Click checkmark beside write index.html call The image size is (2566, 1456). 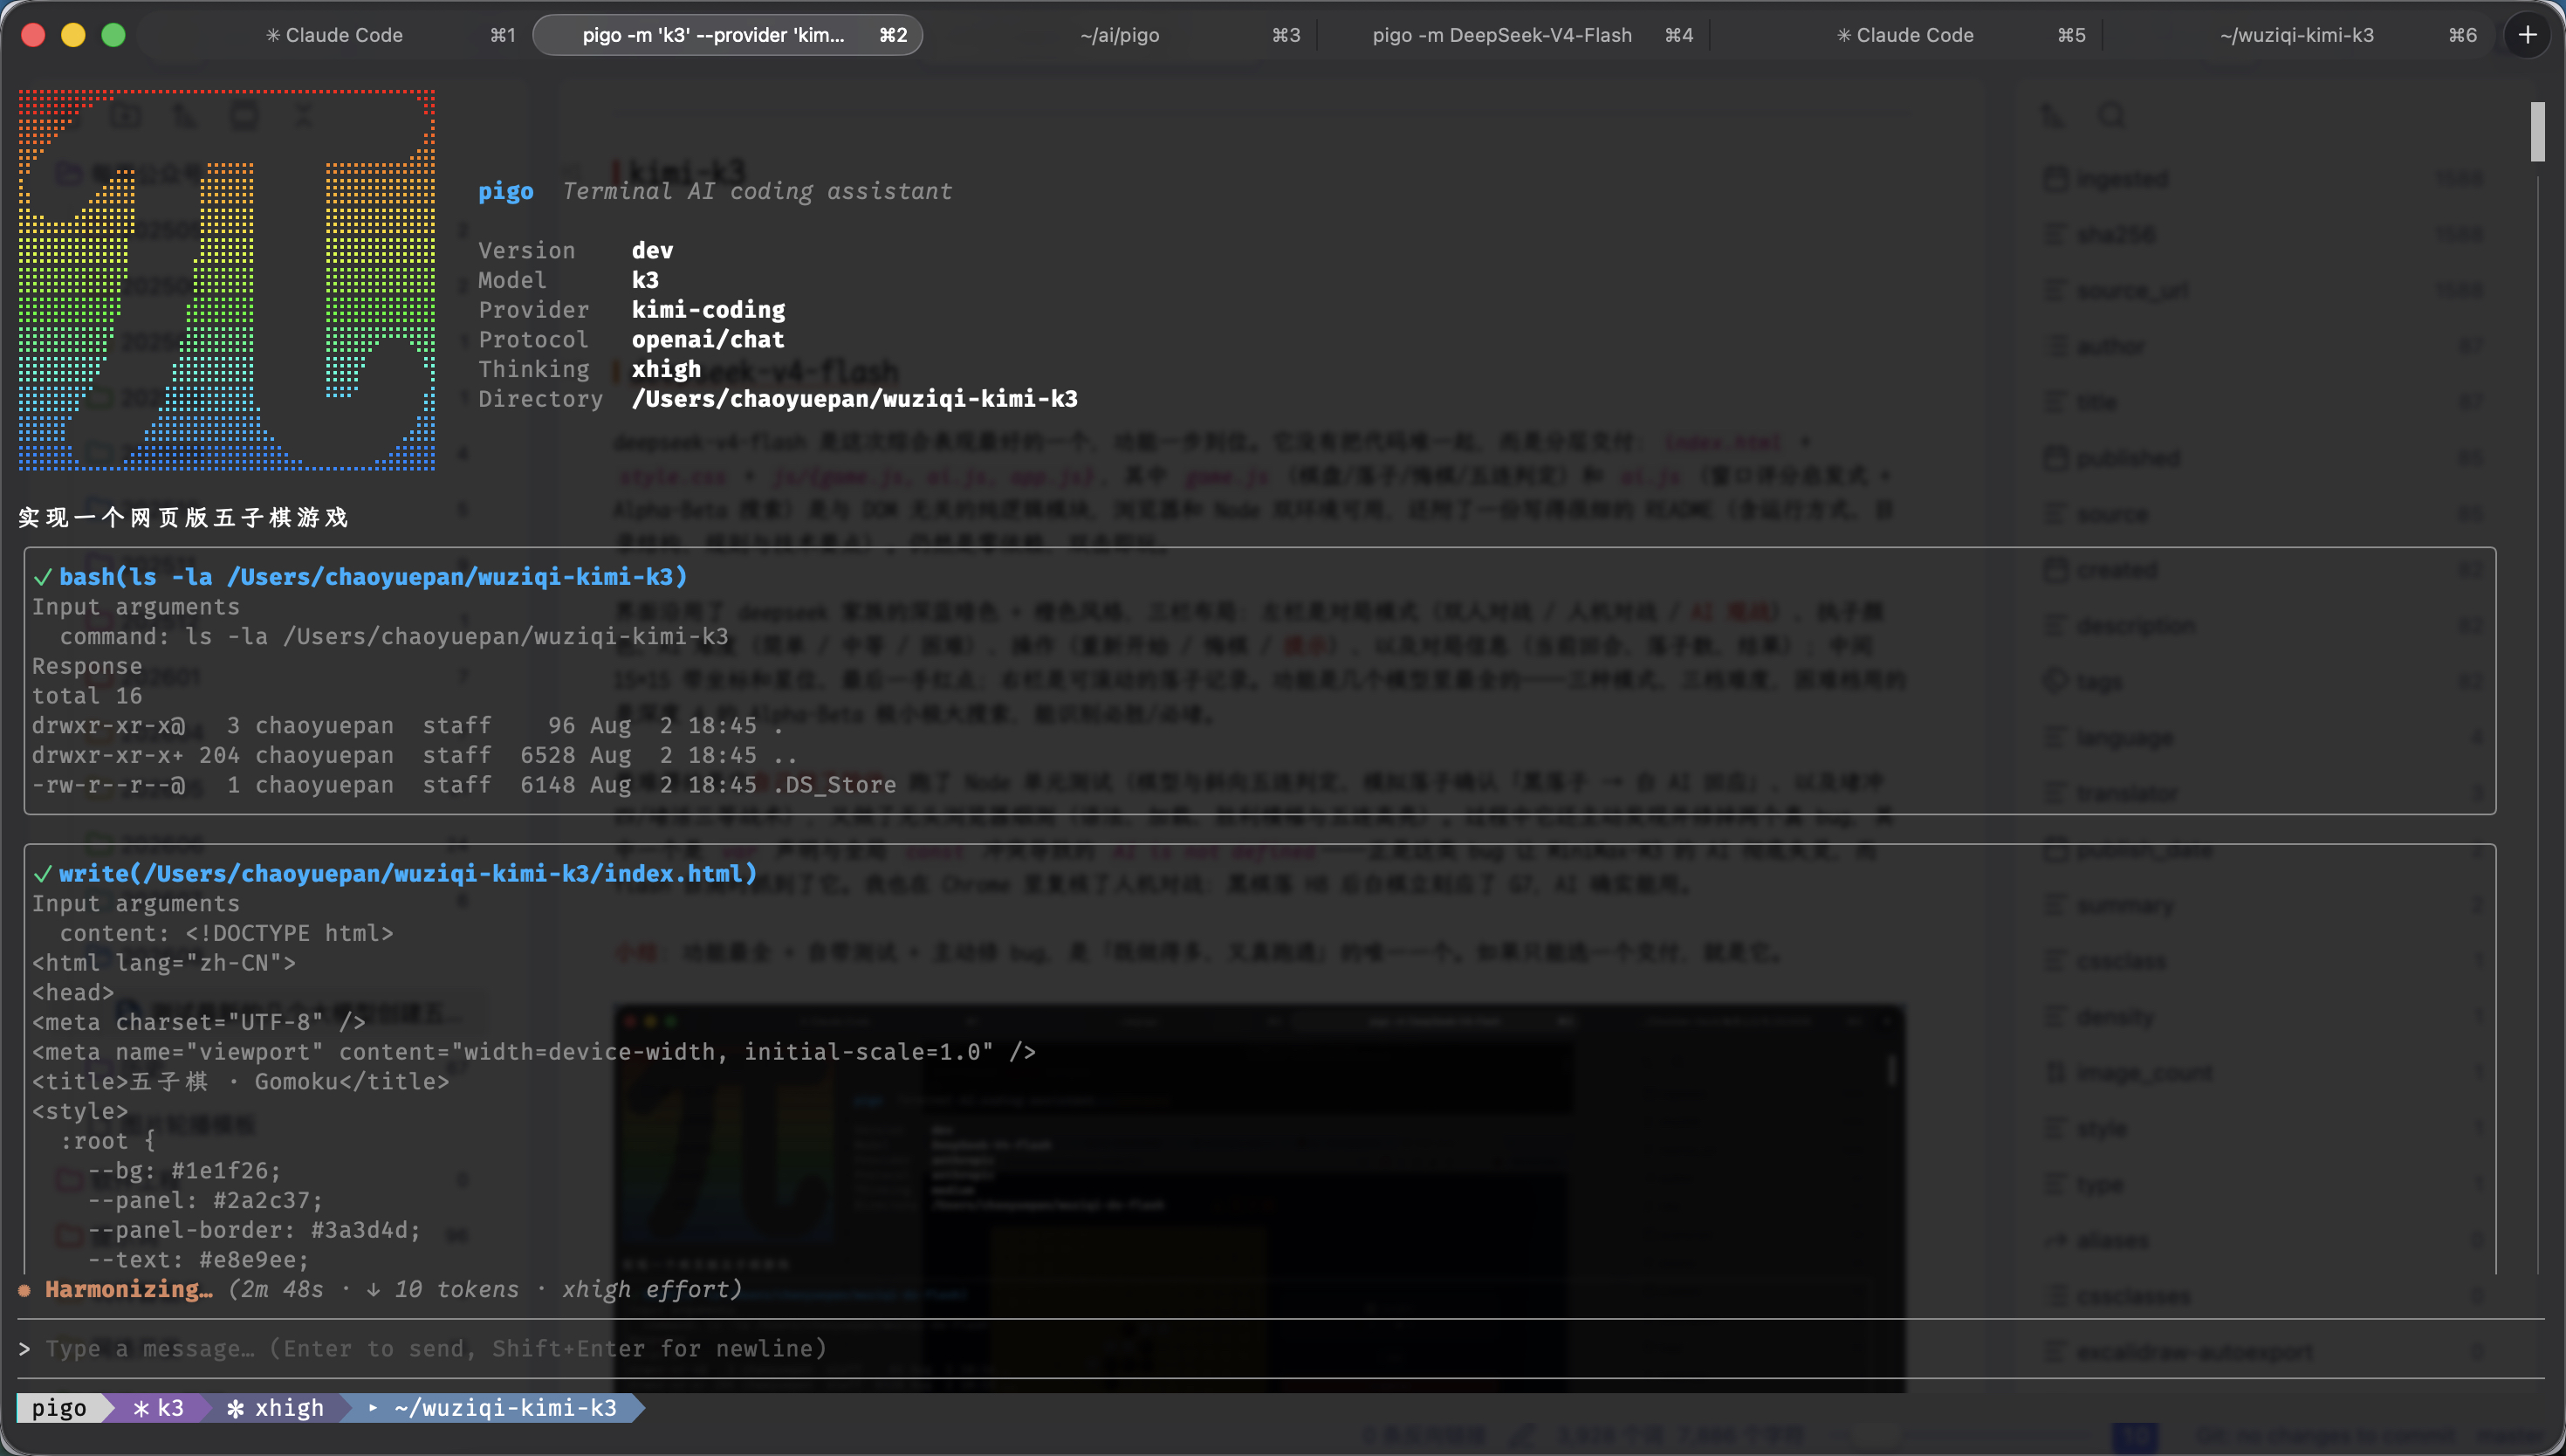click(x=43, y=874)
